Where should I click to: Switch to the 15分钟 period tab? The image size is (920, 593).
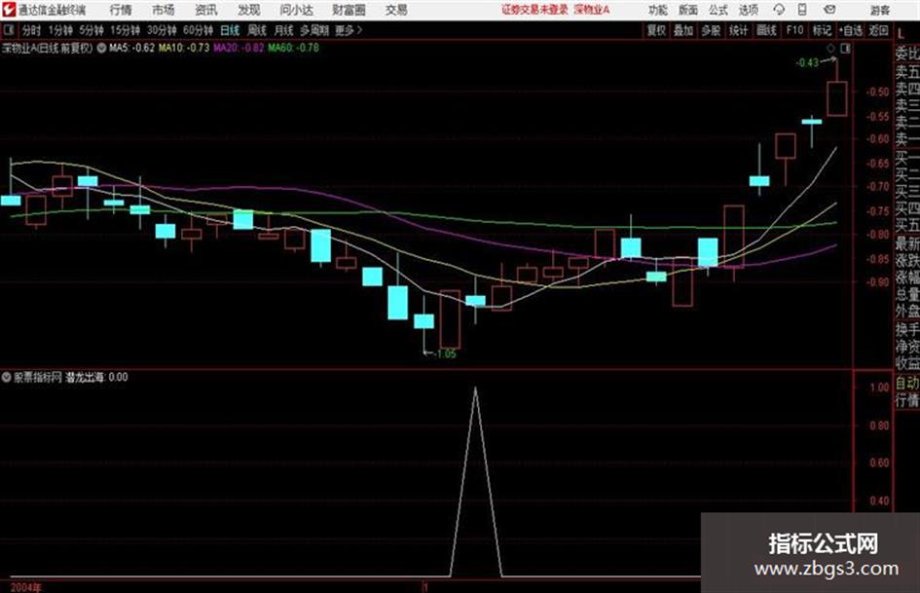click(x=126, y=30)
